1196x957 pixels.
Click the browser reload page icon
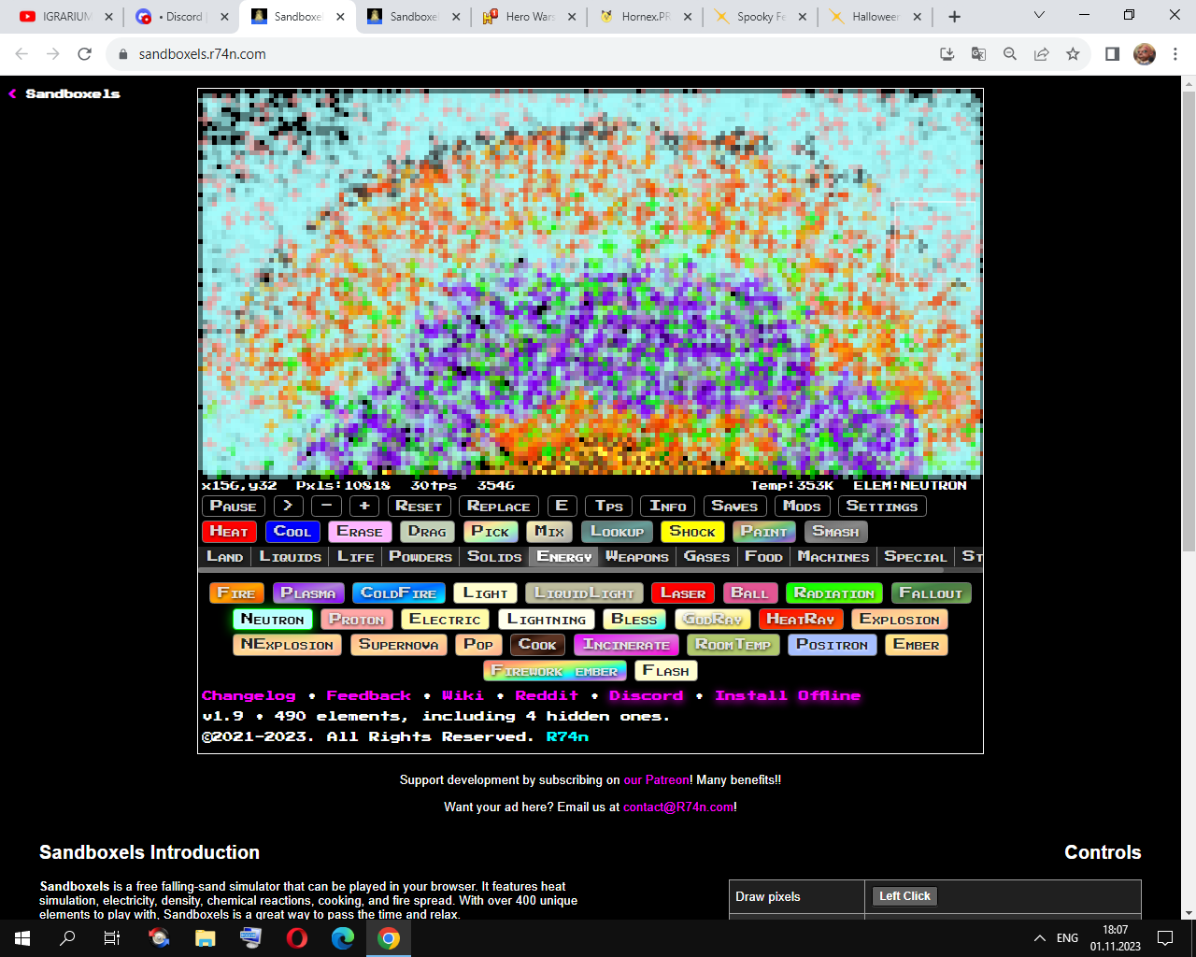[x=84, y=54]
